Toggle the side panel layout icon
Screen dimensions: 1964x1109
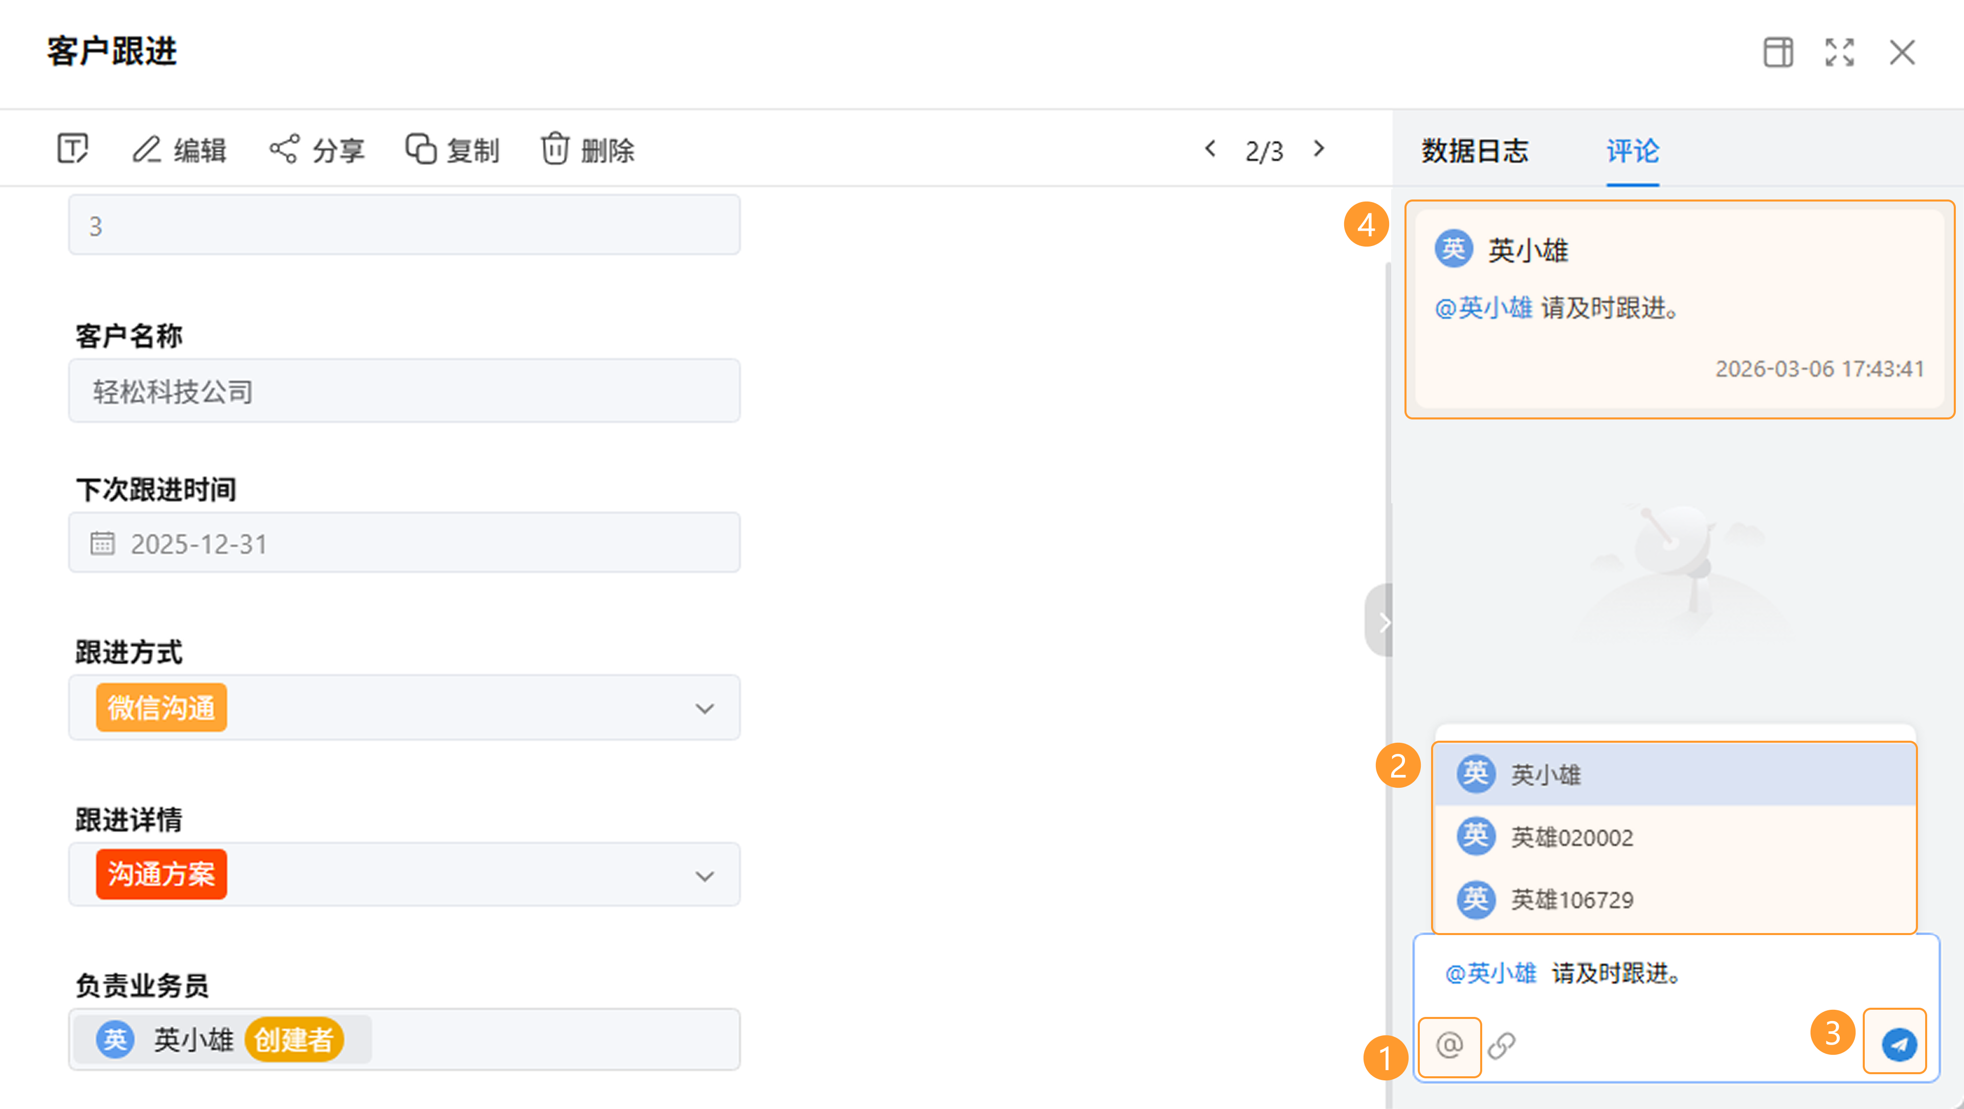(x=1778, y=53)
